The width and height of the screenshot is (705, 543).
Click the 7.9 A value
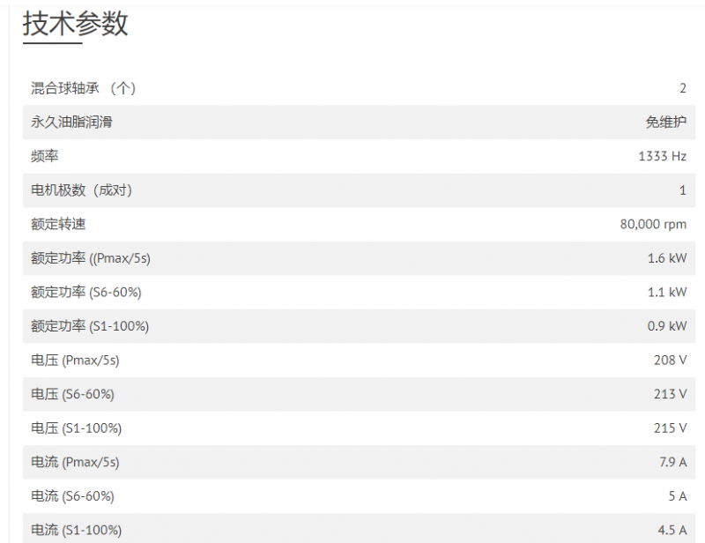672,462
